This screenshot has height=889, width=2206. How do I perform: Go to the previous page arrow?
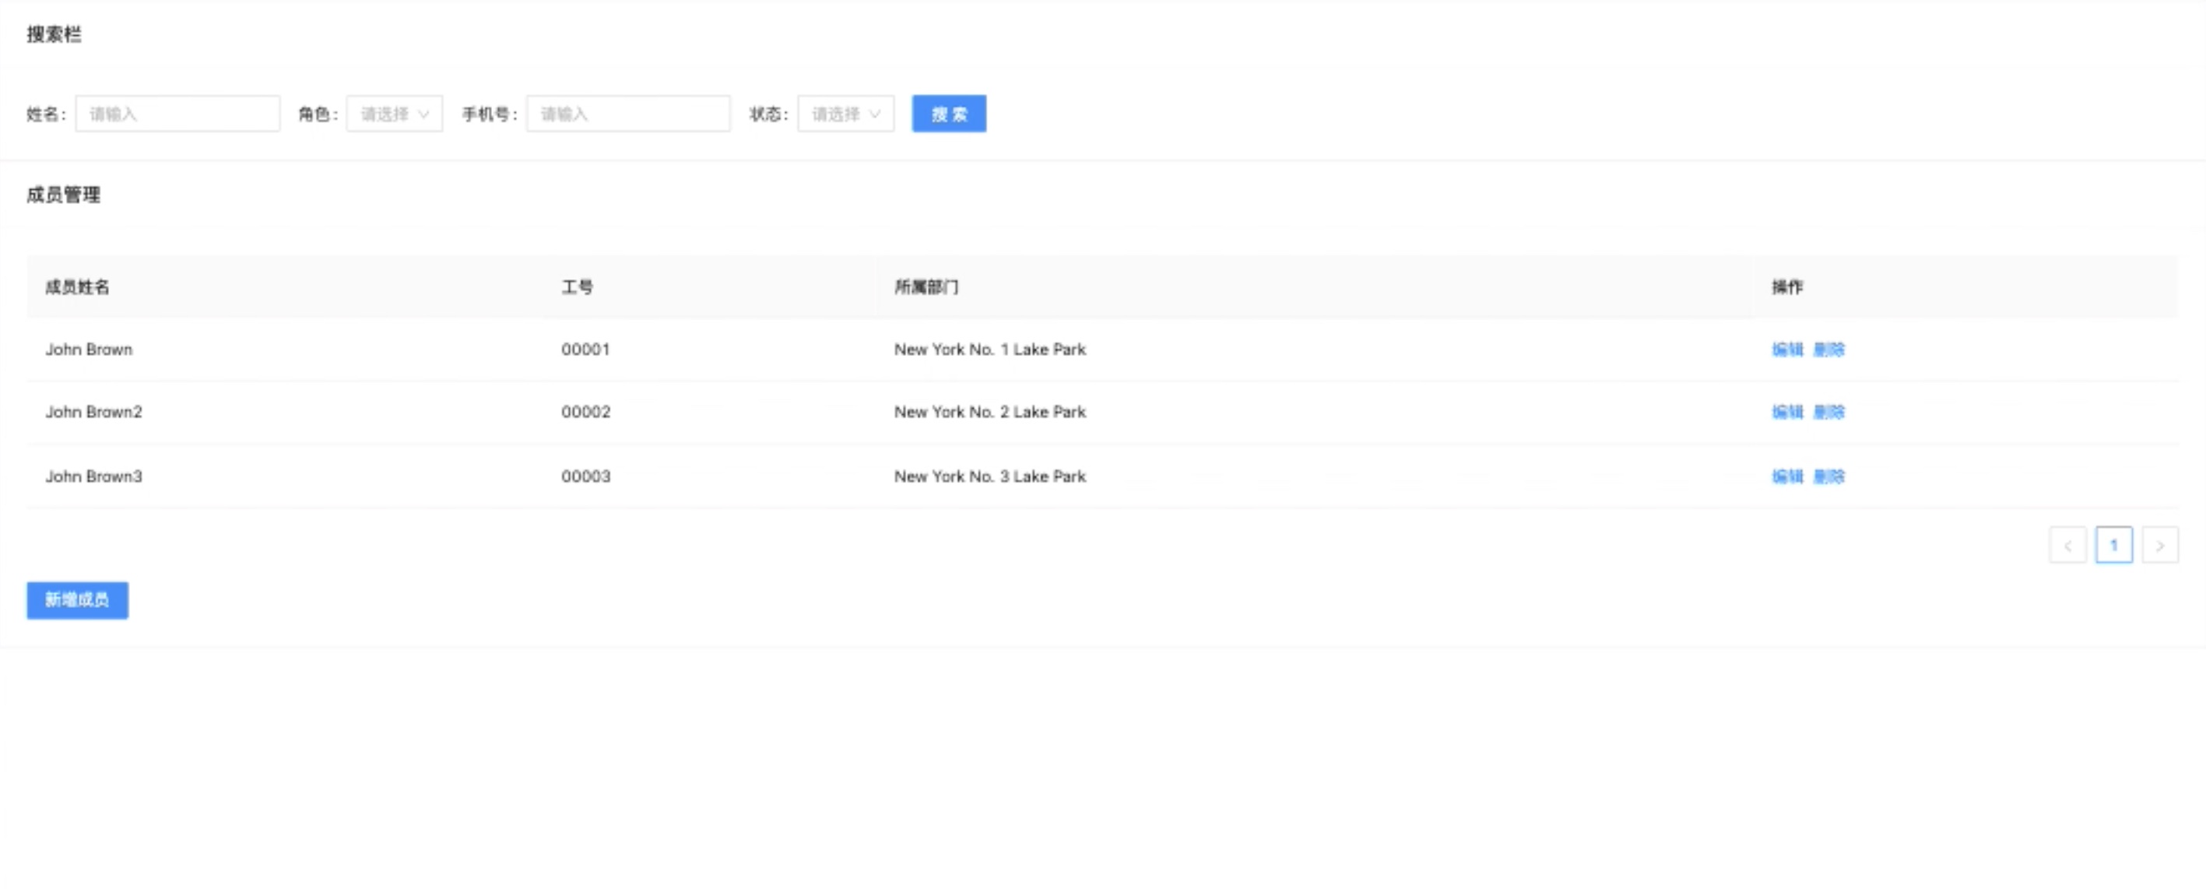pyautogui.click(x=2067, y=545)
